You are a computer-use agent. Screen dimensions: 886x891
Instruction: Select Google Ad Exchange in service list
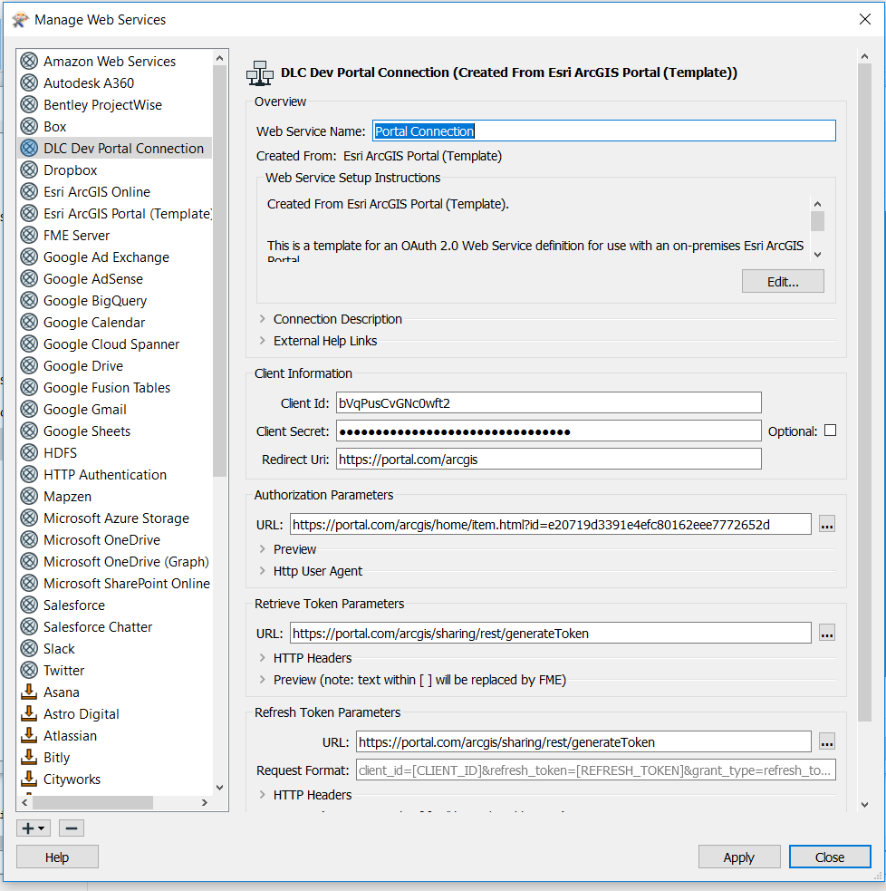coord(106,257)
